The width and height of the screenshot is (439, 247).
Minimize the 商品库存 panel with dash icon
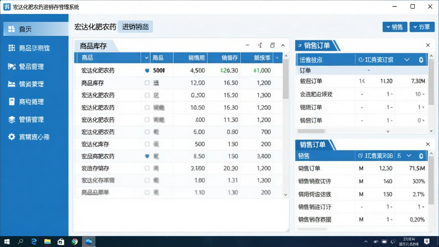[x=247, y=45]
